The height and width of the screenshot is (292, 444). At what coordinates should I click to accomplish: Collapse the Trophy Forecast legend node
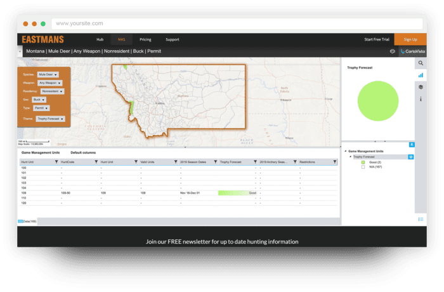[x=350, y=157]
